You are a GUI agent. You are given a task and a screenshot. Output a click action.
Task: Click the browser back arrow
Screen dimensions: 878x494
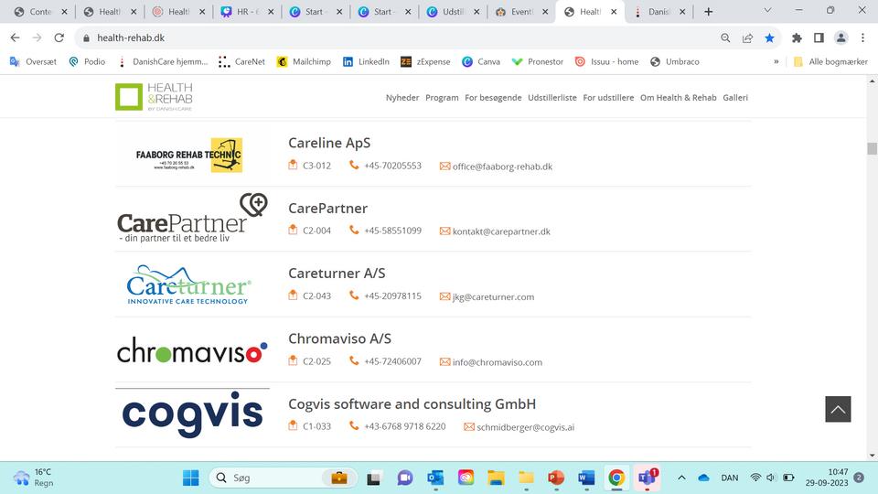16,38
